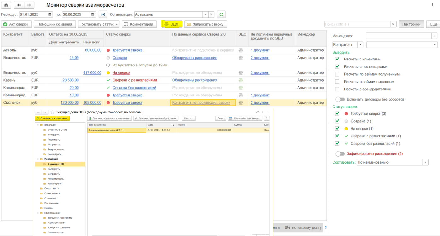Clear the Организация field with the X
This screenshot has width=440, height=236.
coord(211,14)
